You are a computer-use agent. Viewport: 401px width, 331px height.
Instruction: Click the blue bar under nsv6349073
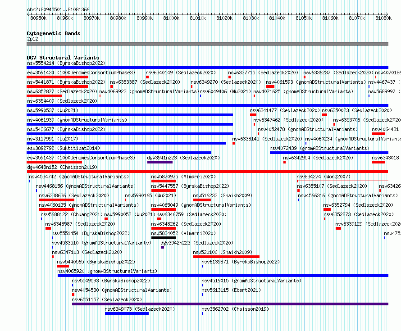(127, 313)
